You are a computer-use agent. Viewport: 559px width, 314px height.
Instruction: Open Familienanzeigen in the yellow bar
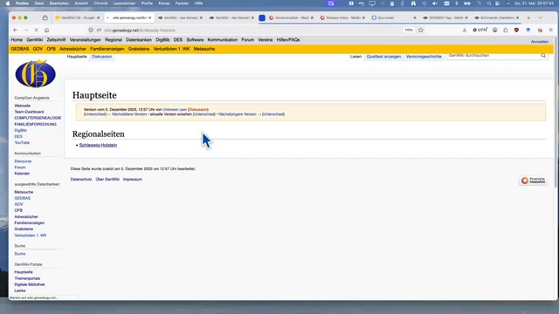tap(107, 49)
